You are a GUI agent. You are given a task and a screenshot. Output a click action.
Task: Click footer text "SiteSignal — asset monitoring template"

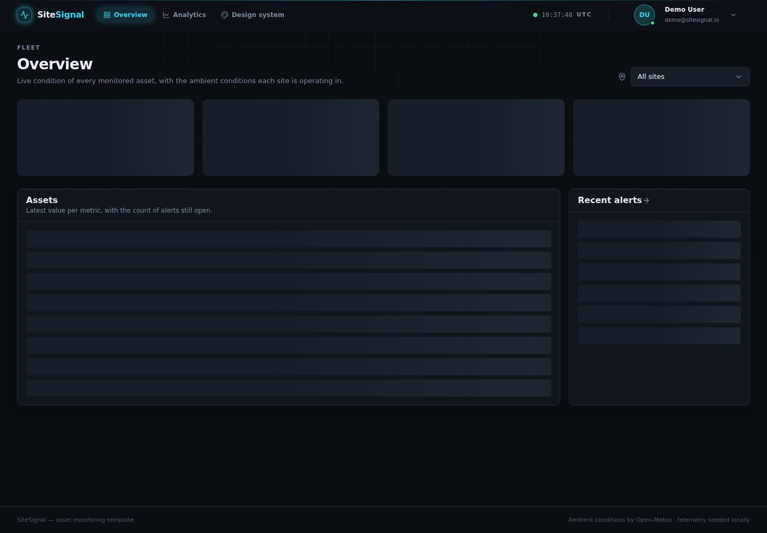point(75,520)
